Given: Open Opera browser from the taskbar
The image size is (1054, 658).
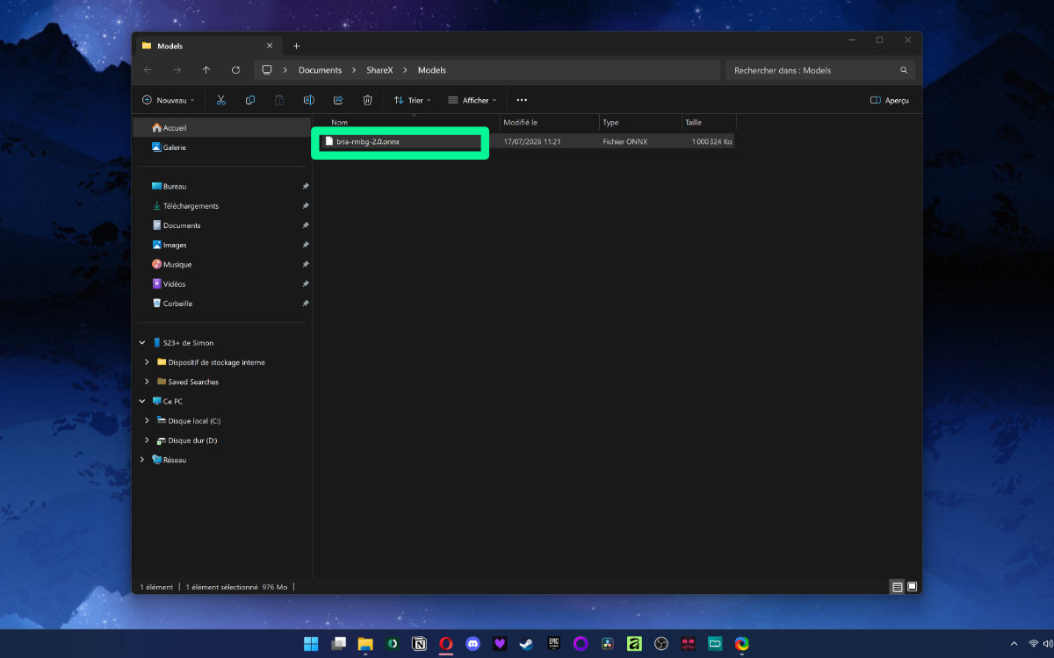Looking at the screenshot, I should 446,644.
